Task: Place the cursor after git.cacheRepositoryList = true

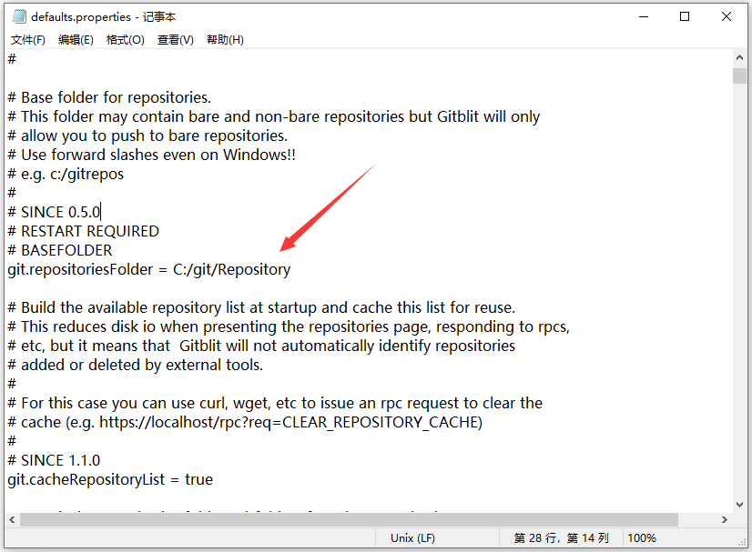Action: click(x=214, y=479)
